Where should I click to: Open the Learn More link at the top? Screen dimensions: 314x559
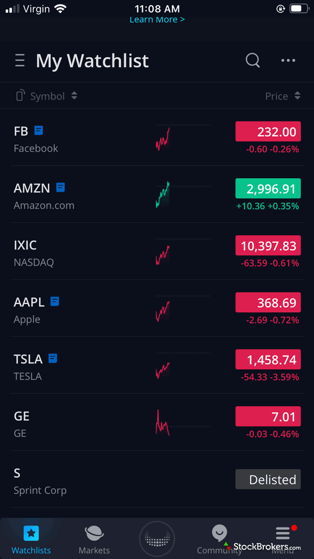click(x=157, y=19)
